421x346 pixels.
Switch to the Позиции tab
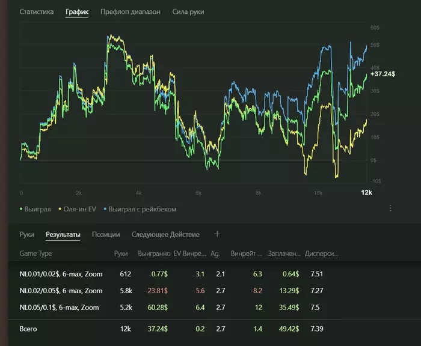point(106,234)
